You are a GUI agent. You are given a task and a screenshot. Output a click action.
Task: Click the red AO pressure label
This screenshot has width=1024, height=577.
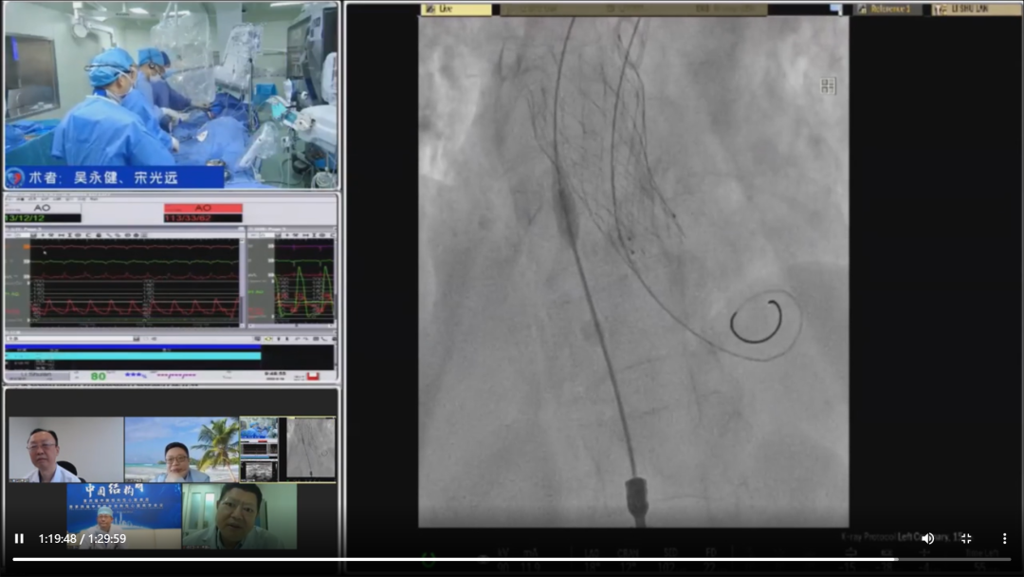click(x=203, y=208)
